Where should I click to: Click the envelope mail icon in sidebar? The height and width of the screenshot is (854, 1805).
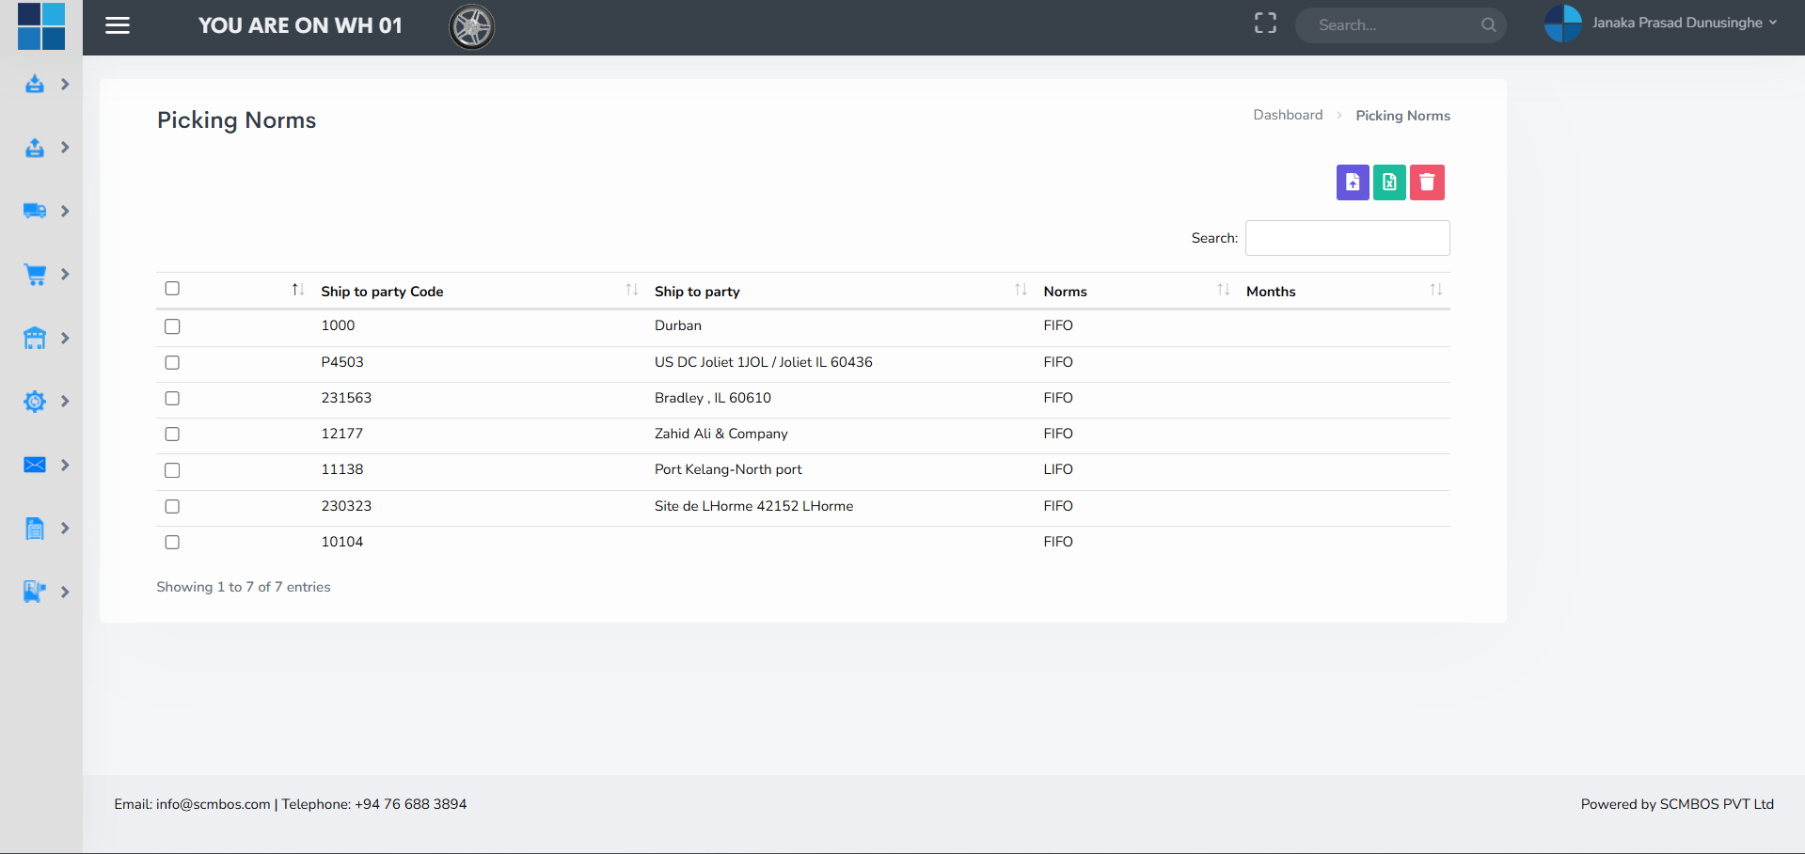click(35, 465)
